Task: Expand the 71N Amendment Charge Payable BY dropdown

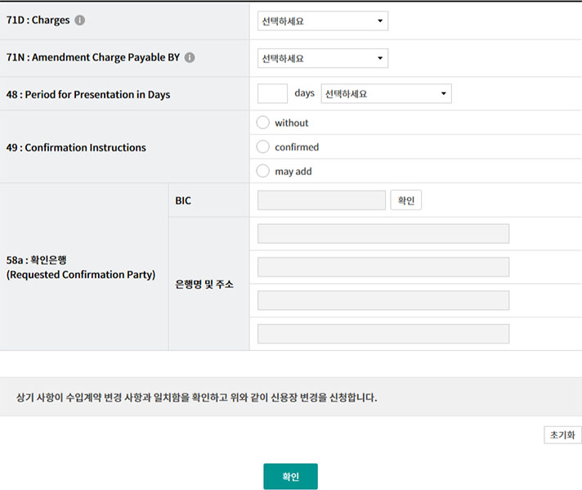Action: 322,58
